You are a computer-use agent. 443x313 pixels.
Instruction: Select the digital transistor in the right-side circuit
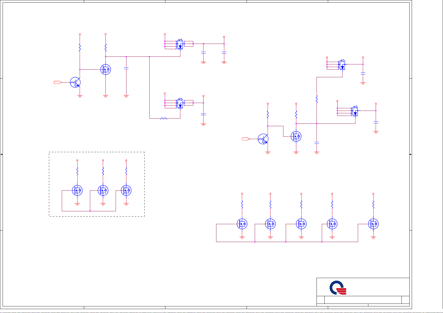pyautogui.click(x=263, y=139)
